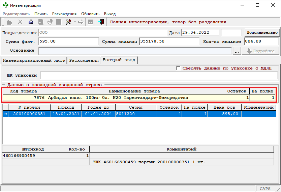This screenshot has height=192, width=281.
Task: Click the envelope icon in toolbar
Action: click(x=50, y=22)
